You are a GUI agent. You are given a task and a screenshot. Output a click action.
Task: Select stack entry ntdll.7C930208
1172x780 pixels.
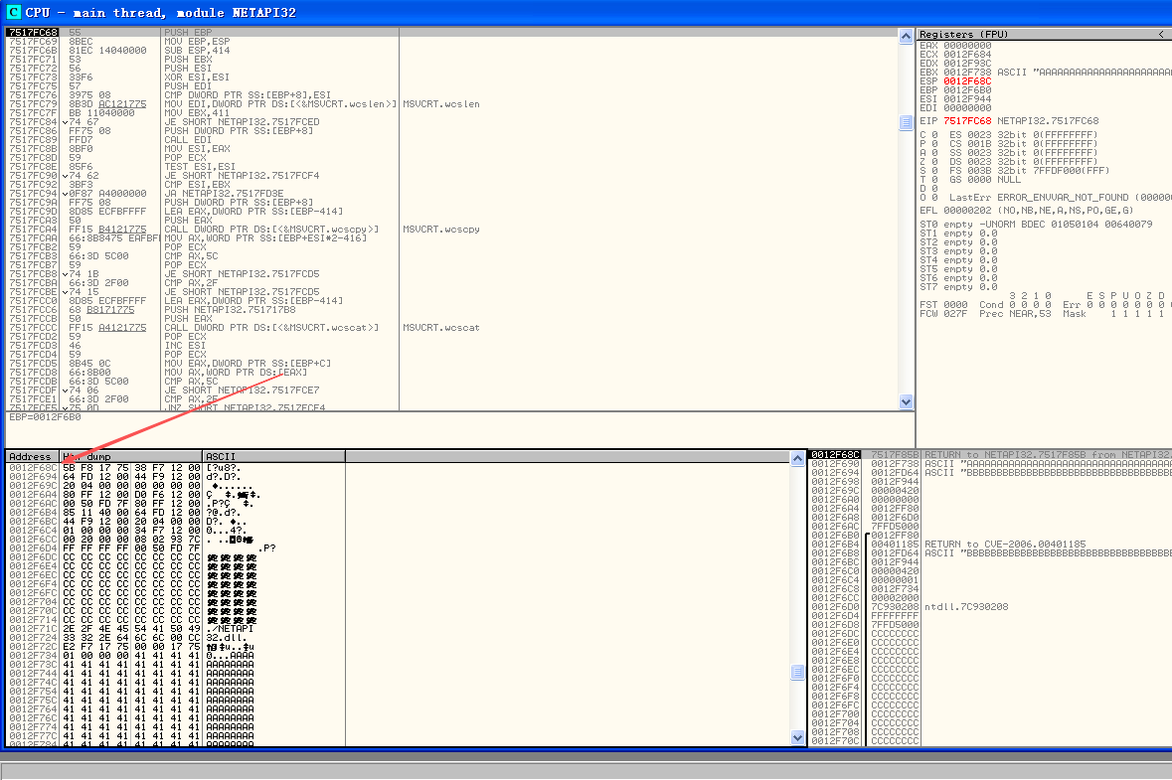coord(991,607)
